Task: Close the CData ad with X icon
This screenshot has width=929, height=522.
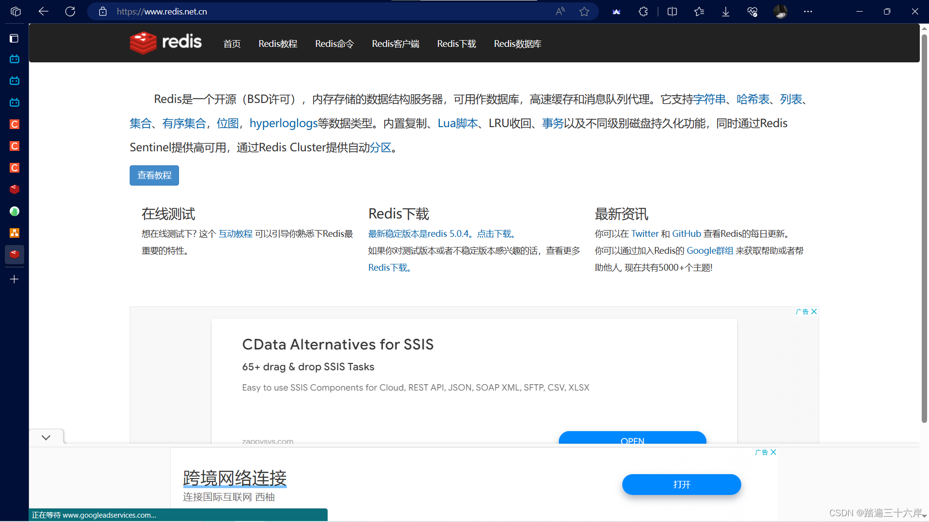Action: (814, 312)
